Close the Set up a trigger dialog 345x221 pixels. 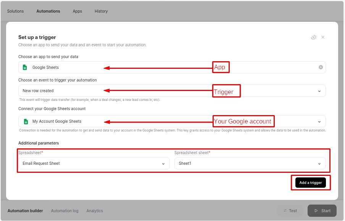coord(323,37)
